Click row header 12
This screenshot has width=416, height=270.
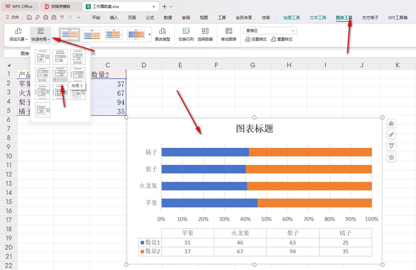pos(9,174)
